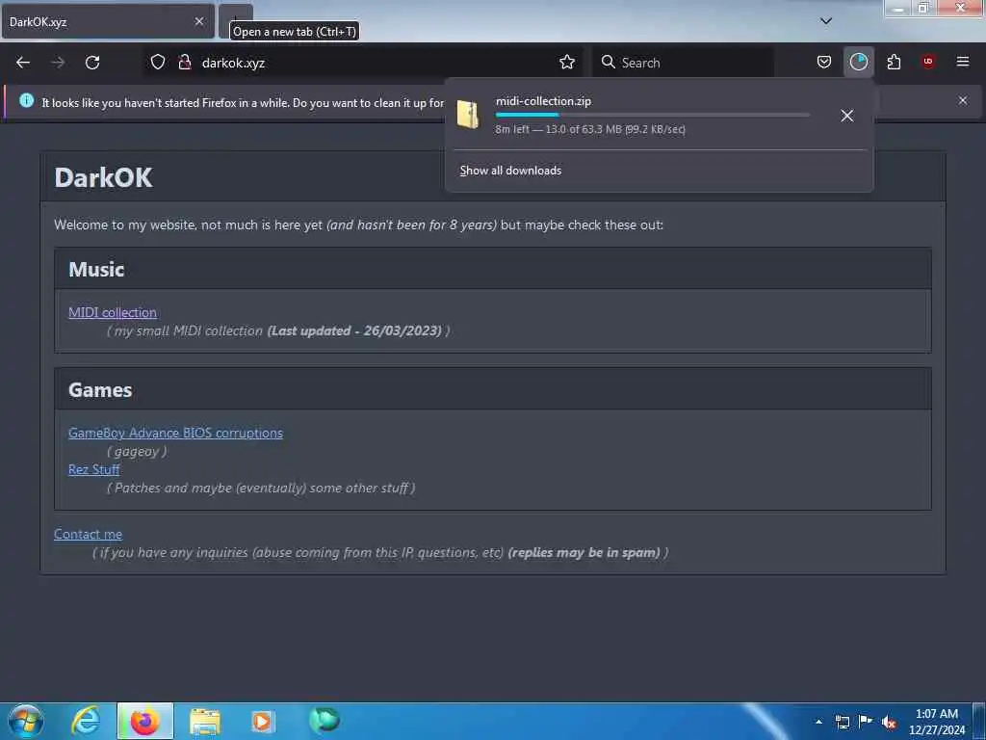986x740 pixels.
Task: Click Show all downloads
Action: [x=510, y=171]
